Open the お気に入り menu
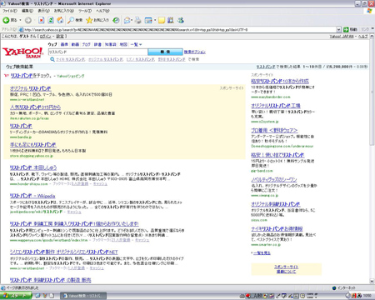The image size is (375, 300). [x=63, y=11]
